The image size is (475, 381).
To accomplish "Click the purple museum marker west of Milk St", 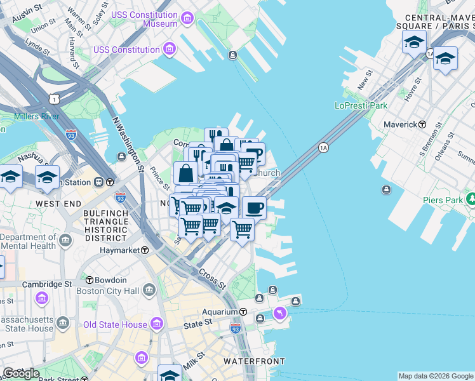I will click(x=142, y=358).
